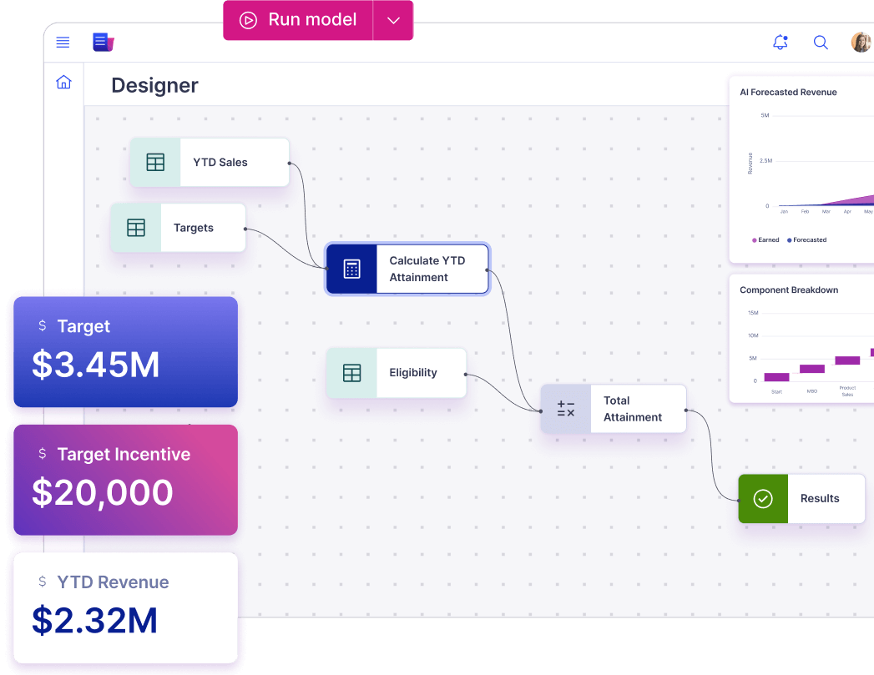874x675 pixels.
Task: Open the user profile avatar
Action: point(861,43)
